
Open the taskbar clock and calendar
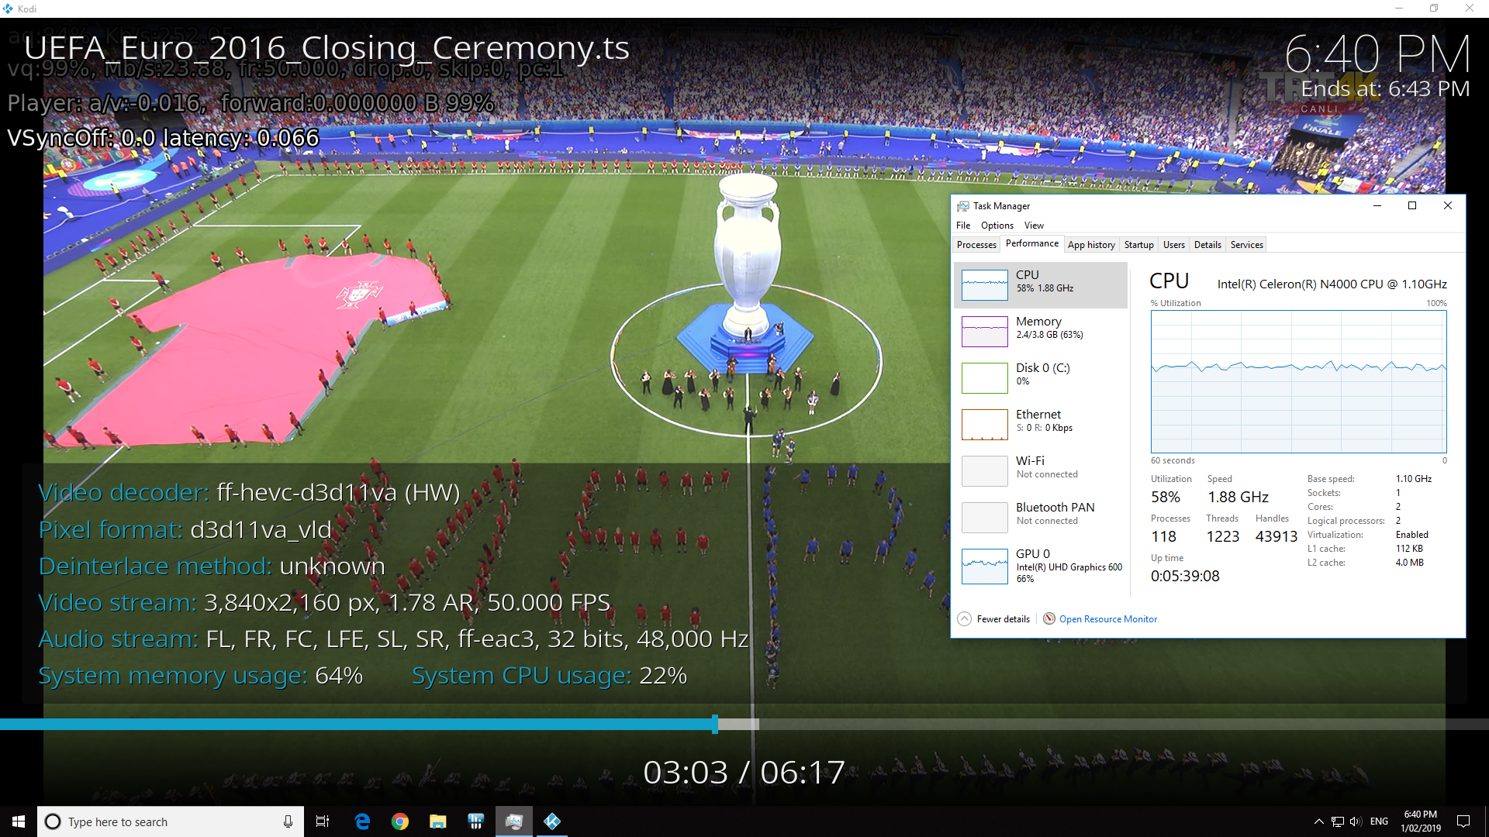(x=1421, y=821)
